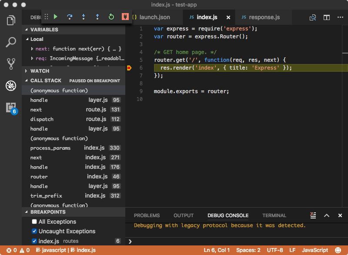This screenshot has height=255, width=348.
Task: Click line number 9 in the gutter
Action: point(141,91)
